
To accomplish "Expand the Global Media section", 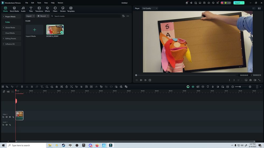I will tap(3, 28).
